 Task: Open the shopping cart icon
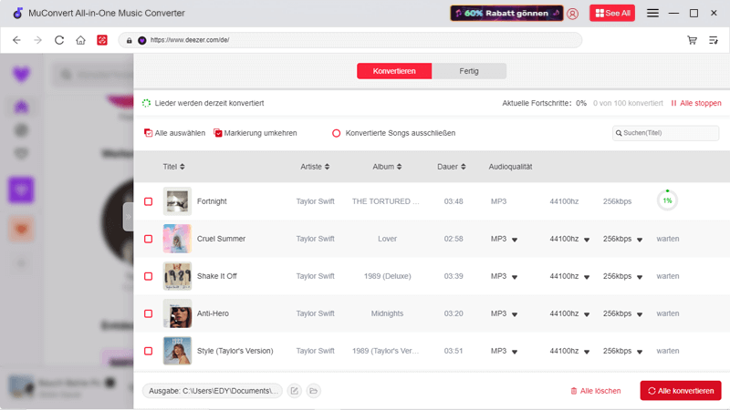click(693, 40)
